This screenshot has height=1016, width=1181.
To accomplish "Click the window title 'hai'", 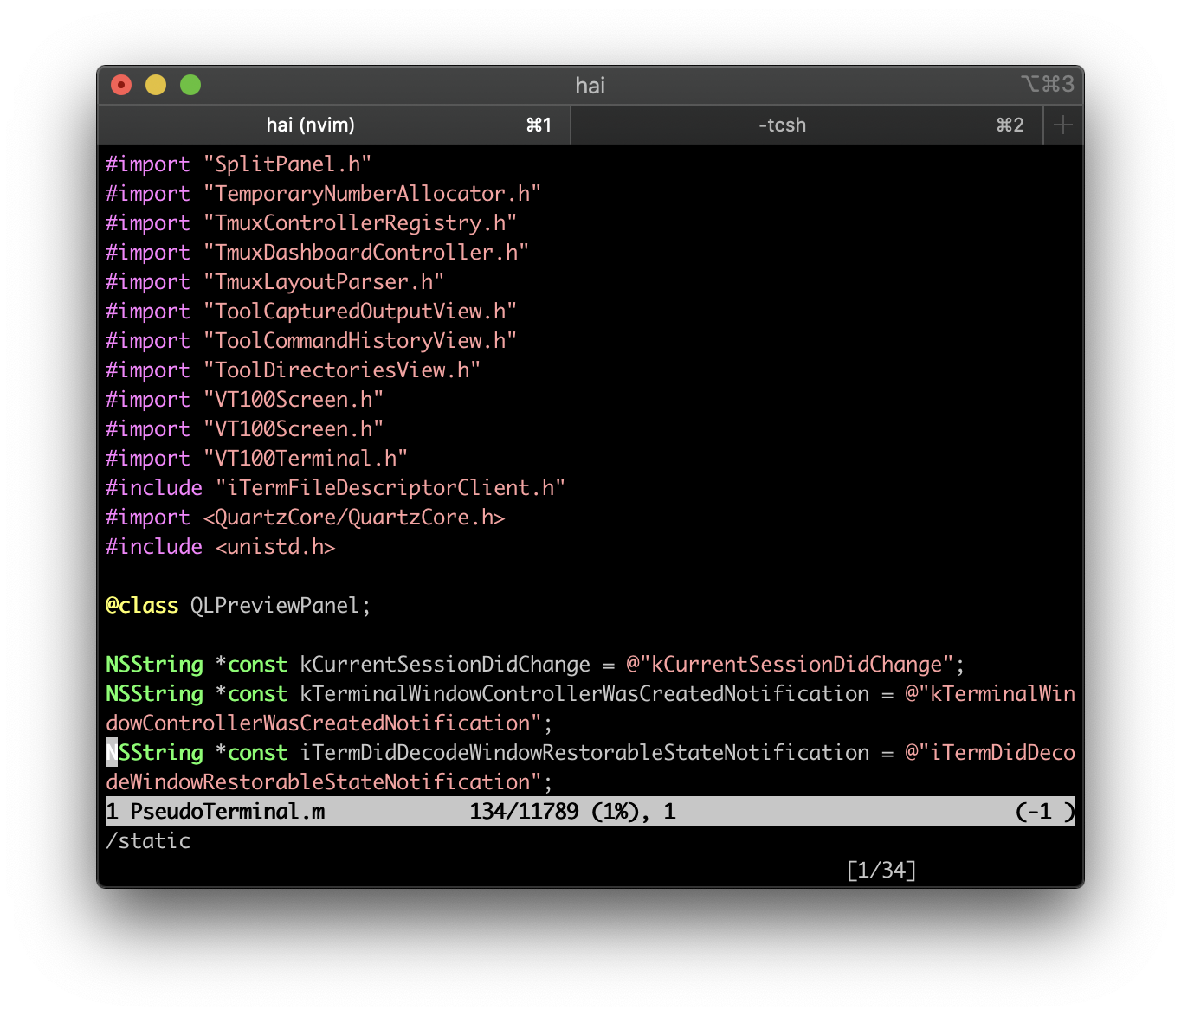I will tap(590, 86).
